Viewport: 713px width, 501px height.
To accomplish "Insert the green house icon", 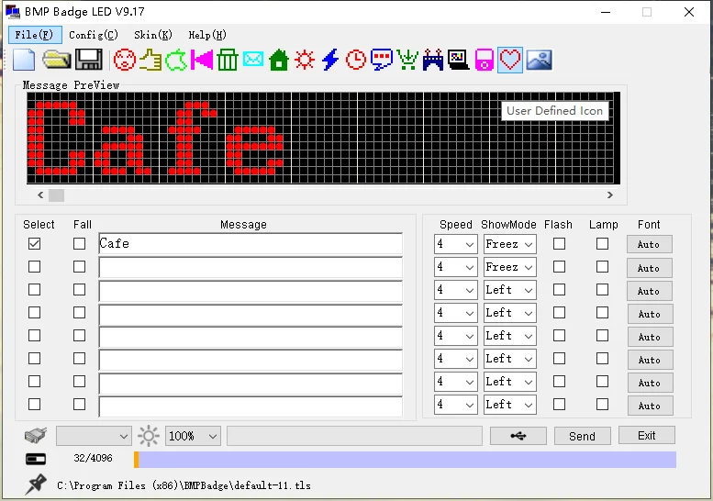I will click(x=279, y=61).
